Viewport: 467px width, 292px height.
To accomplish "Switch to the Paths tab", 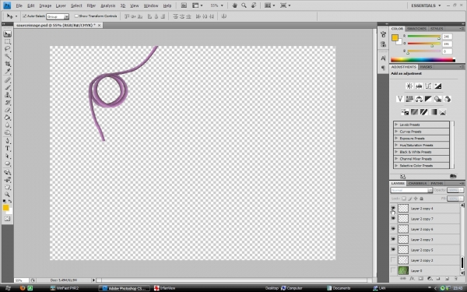I will 437,183.
